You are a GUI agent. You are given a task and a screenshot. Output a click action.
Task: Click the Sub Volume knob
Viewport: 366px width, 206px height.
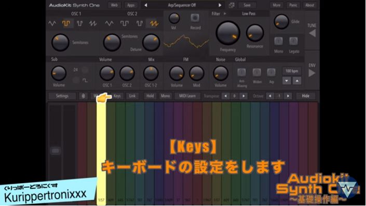[59, 73]
